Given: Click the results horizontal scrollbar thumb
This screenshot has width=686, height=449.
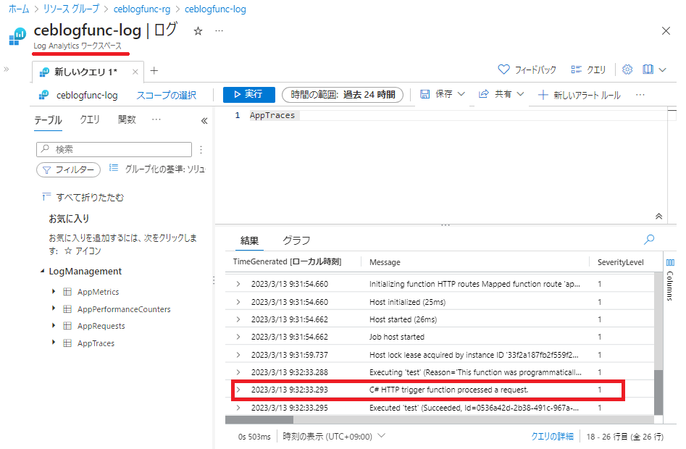Looking at the screenshot, I should pyautogui.click(x=259, y=420).
